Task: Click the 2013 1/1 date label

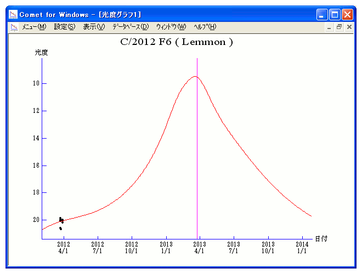Action: click(x=166, y=248)
